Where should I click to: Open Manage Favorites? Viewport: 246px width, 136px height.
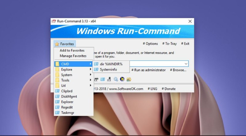73,56
